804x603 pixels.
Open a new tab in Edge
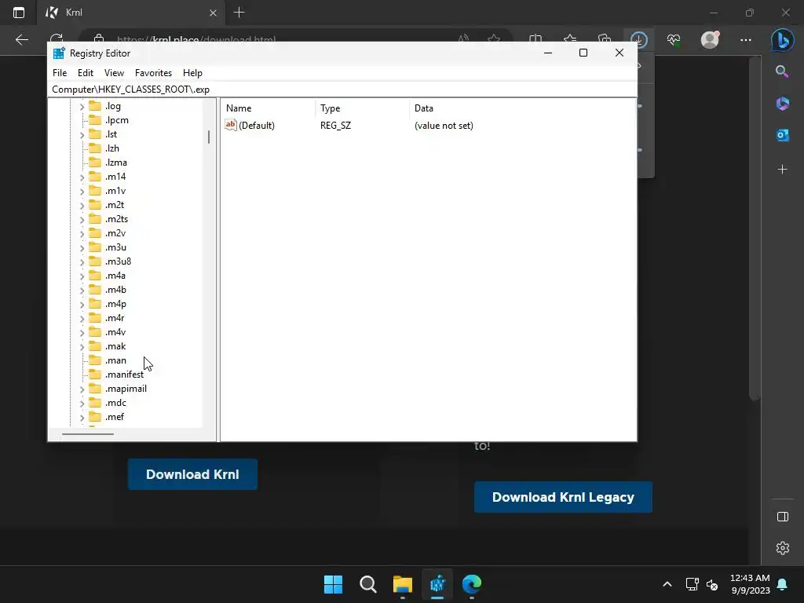tap(239, 13)
